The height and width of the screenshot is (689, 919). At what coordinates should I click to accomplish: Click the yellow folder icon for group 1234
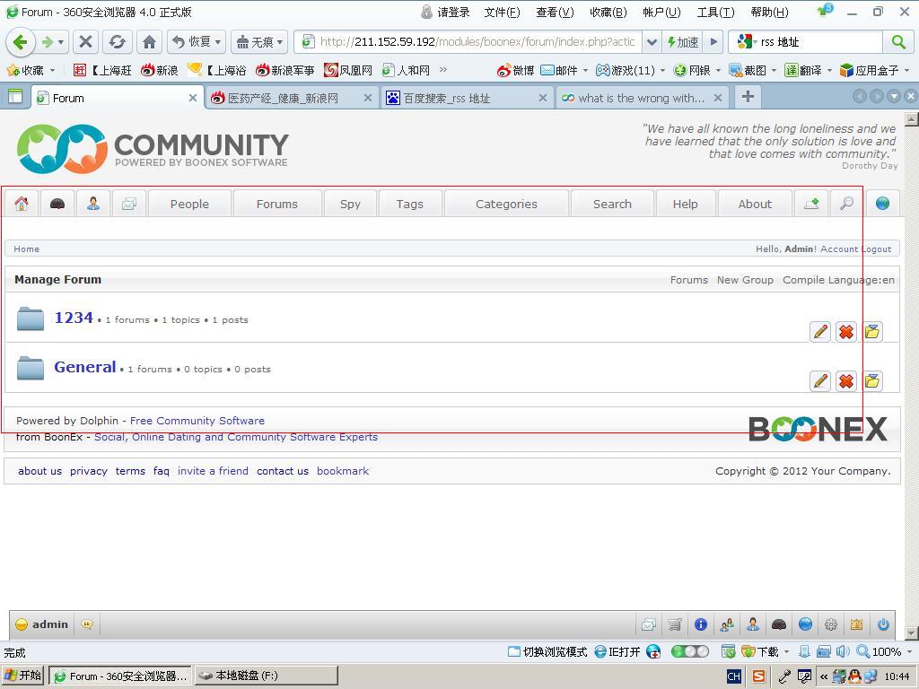(871, 332)
